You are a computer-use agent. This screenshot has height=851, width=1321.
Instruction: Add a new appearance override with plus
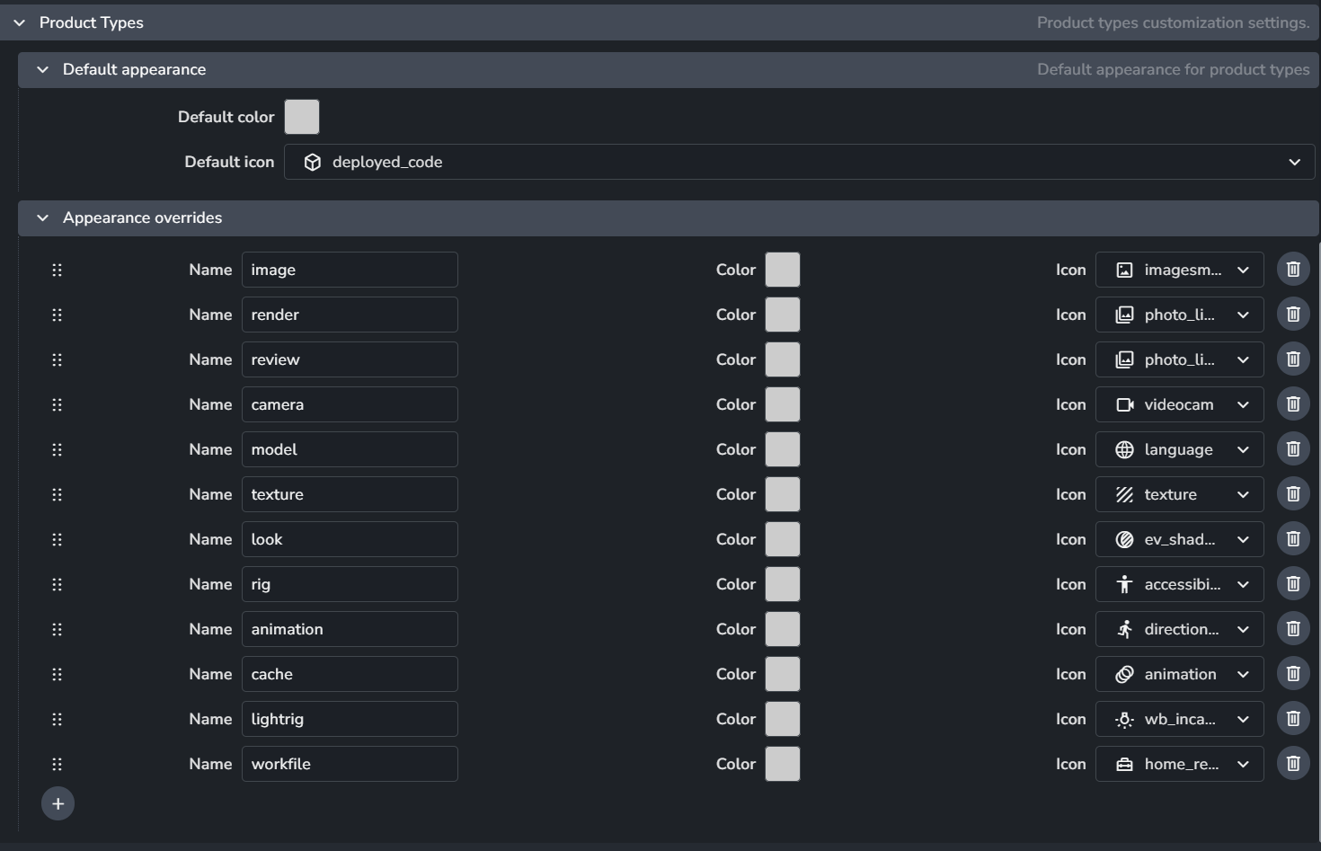[58, 803]
